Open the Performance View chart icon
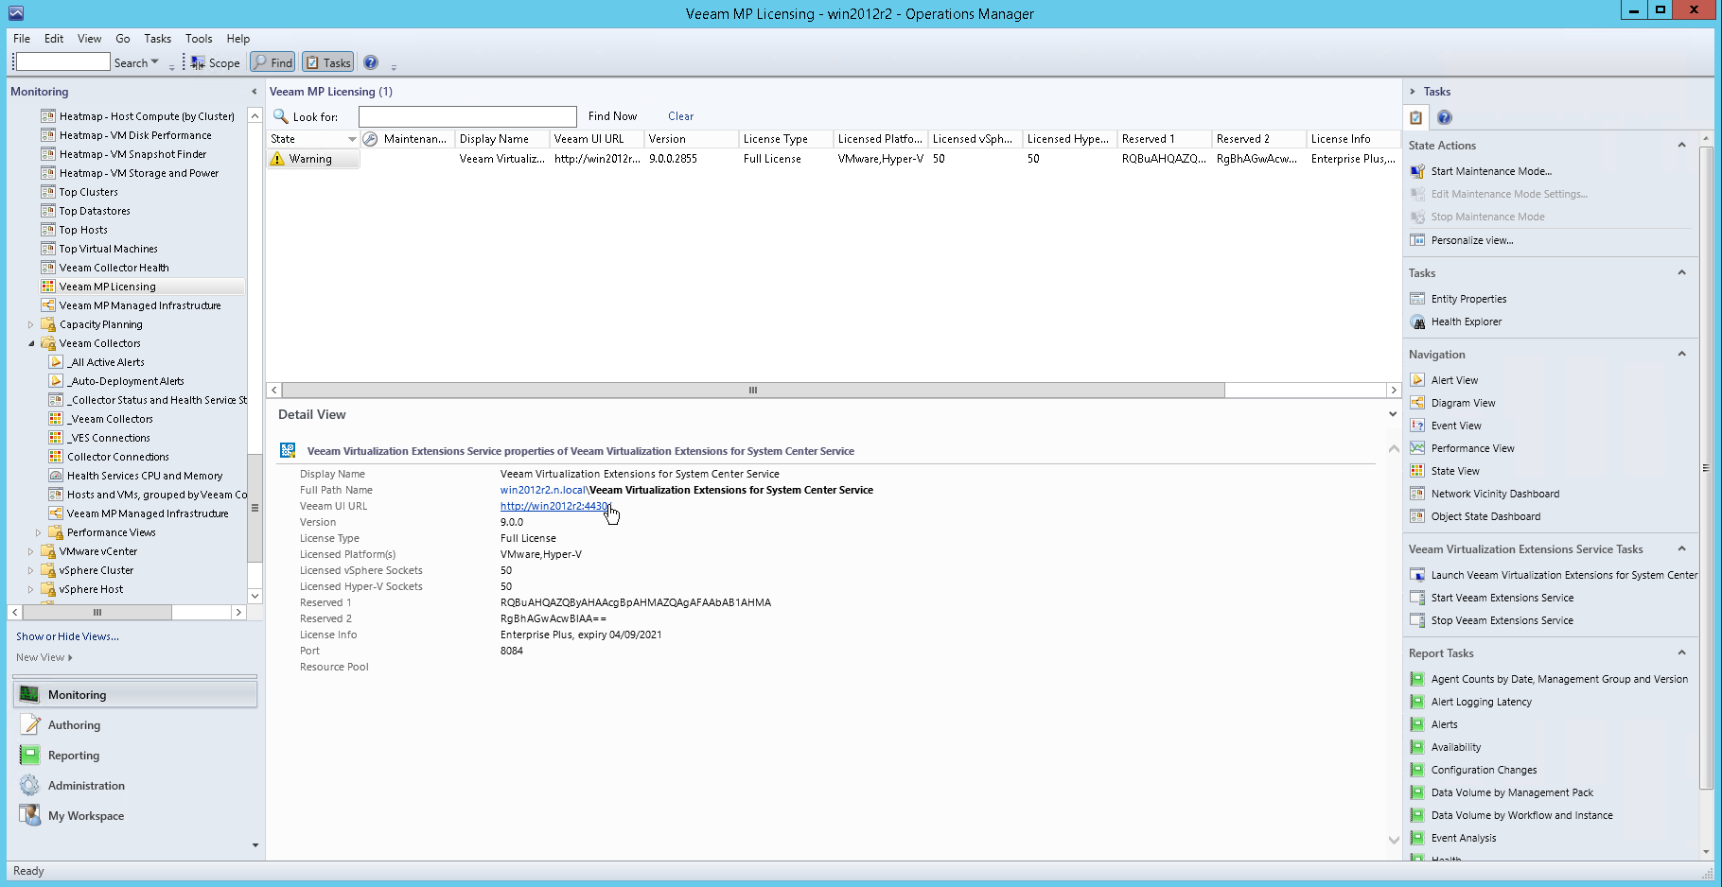Image resolution: width=1722 pixels, height=887 pixels. (x=1417, y=448)
